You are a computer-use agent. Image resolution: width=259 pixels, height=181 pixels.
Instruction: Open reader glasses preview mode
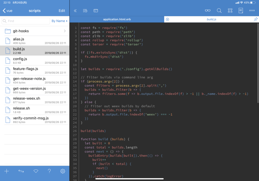(207, 11)
